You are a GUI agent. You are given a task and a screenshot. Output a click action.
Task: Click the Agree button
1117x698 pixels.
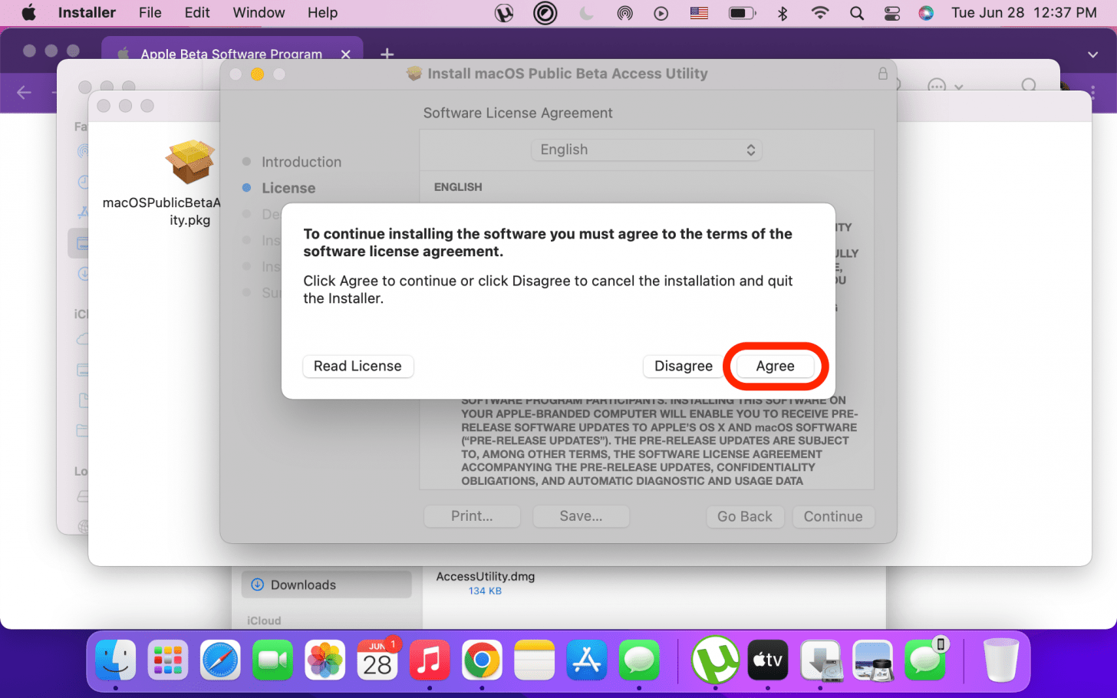click(775, 366)
